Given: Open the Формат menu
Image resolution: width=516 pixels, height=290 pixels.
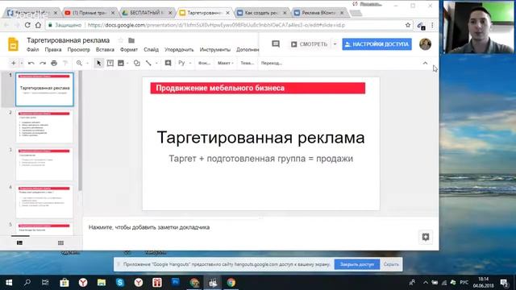Looking at the screenshot, I should coord(129,50).
